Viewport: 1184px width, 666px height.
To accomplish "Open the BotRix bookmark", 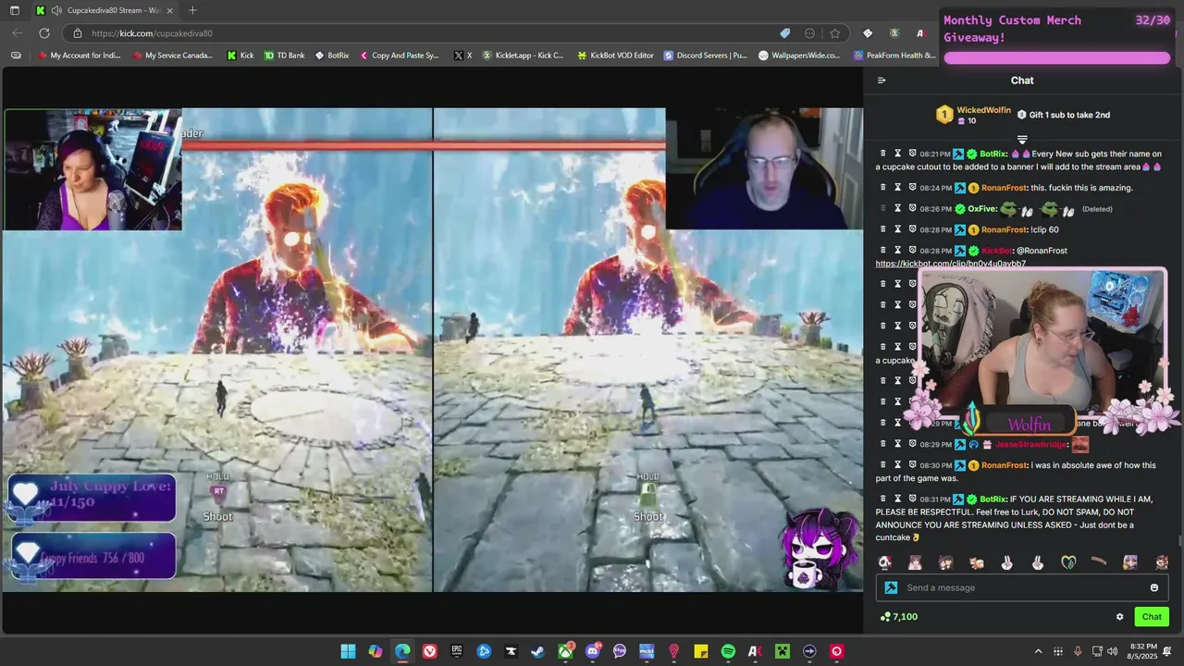I will (x=332, y=55).
